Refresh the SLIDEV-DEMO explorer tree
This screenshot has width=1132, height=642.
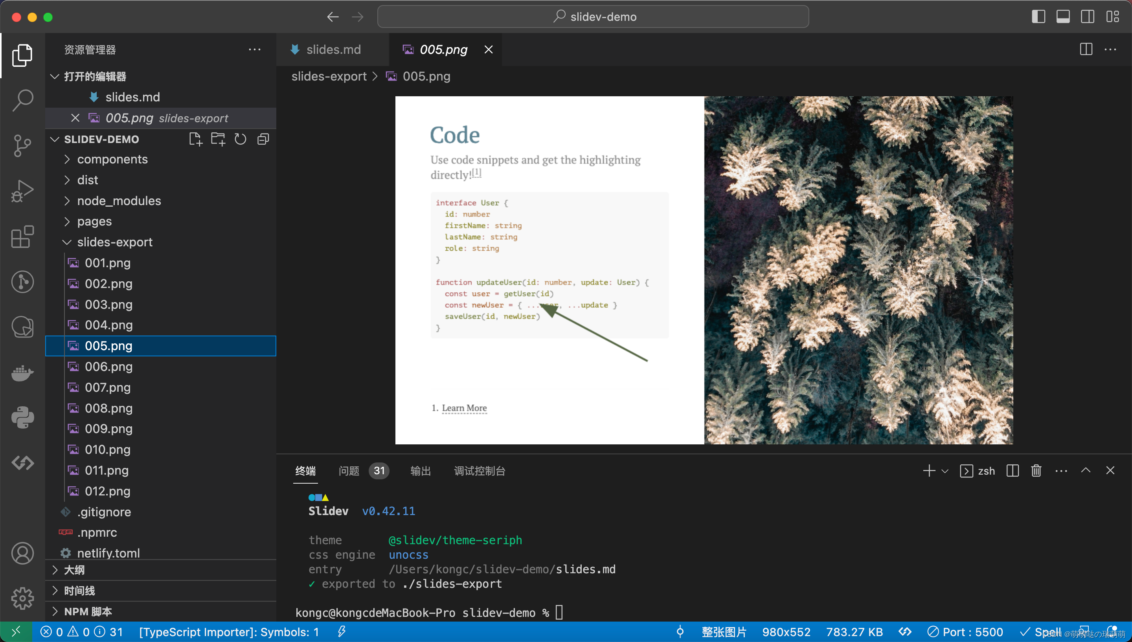pyautogui.click(x=240, y=139)
